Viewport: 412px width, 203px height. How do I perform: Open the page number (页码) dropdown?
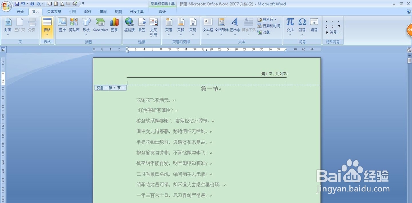(193, 27)
